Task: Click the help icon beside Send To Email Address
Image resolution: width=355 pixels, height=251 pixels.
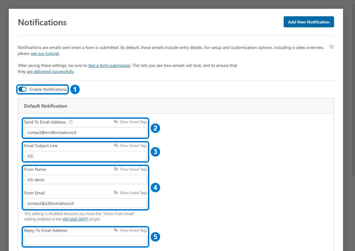Action: point(71,122)
